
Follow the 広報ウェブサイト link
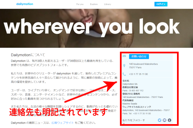(x=63, y=123)
